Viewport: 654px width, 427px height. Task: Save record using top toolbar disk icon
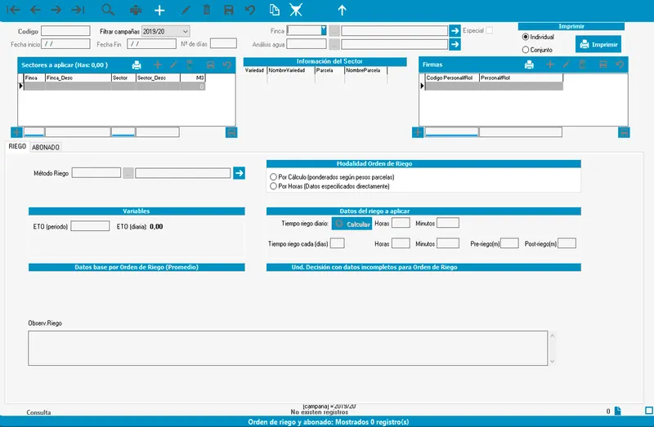(229, 10)
